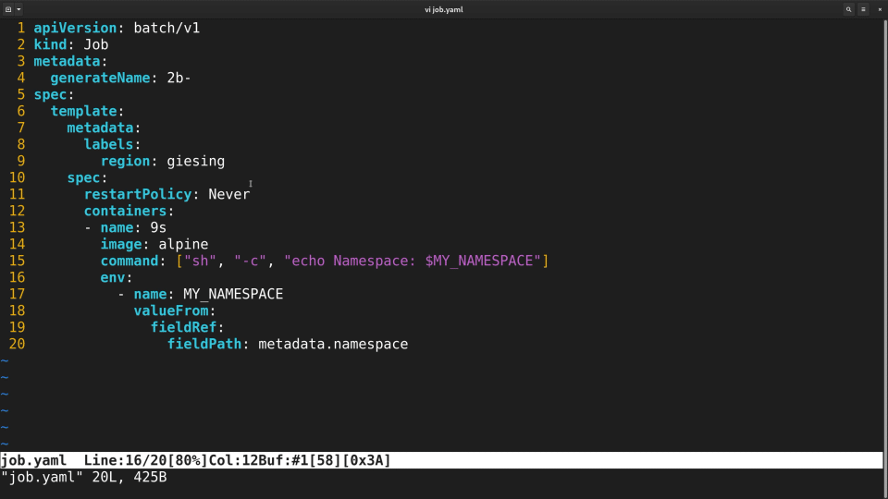Click the "sh" string in command
The height and width of the screenshot is (499, 888).
[200, 261]
